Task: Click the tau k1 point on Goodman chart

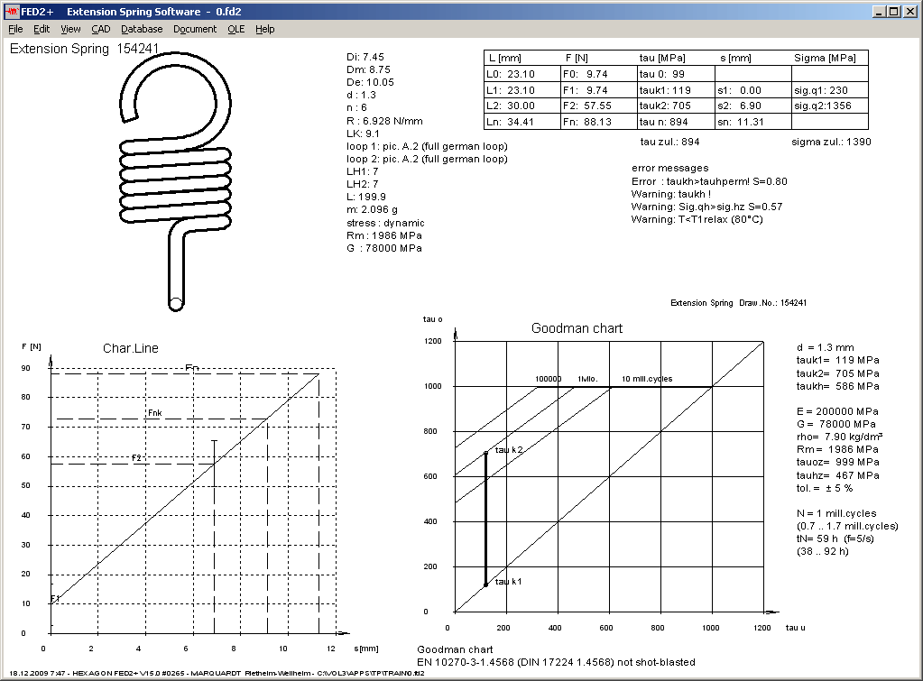Action: click(x=486, y=584)
